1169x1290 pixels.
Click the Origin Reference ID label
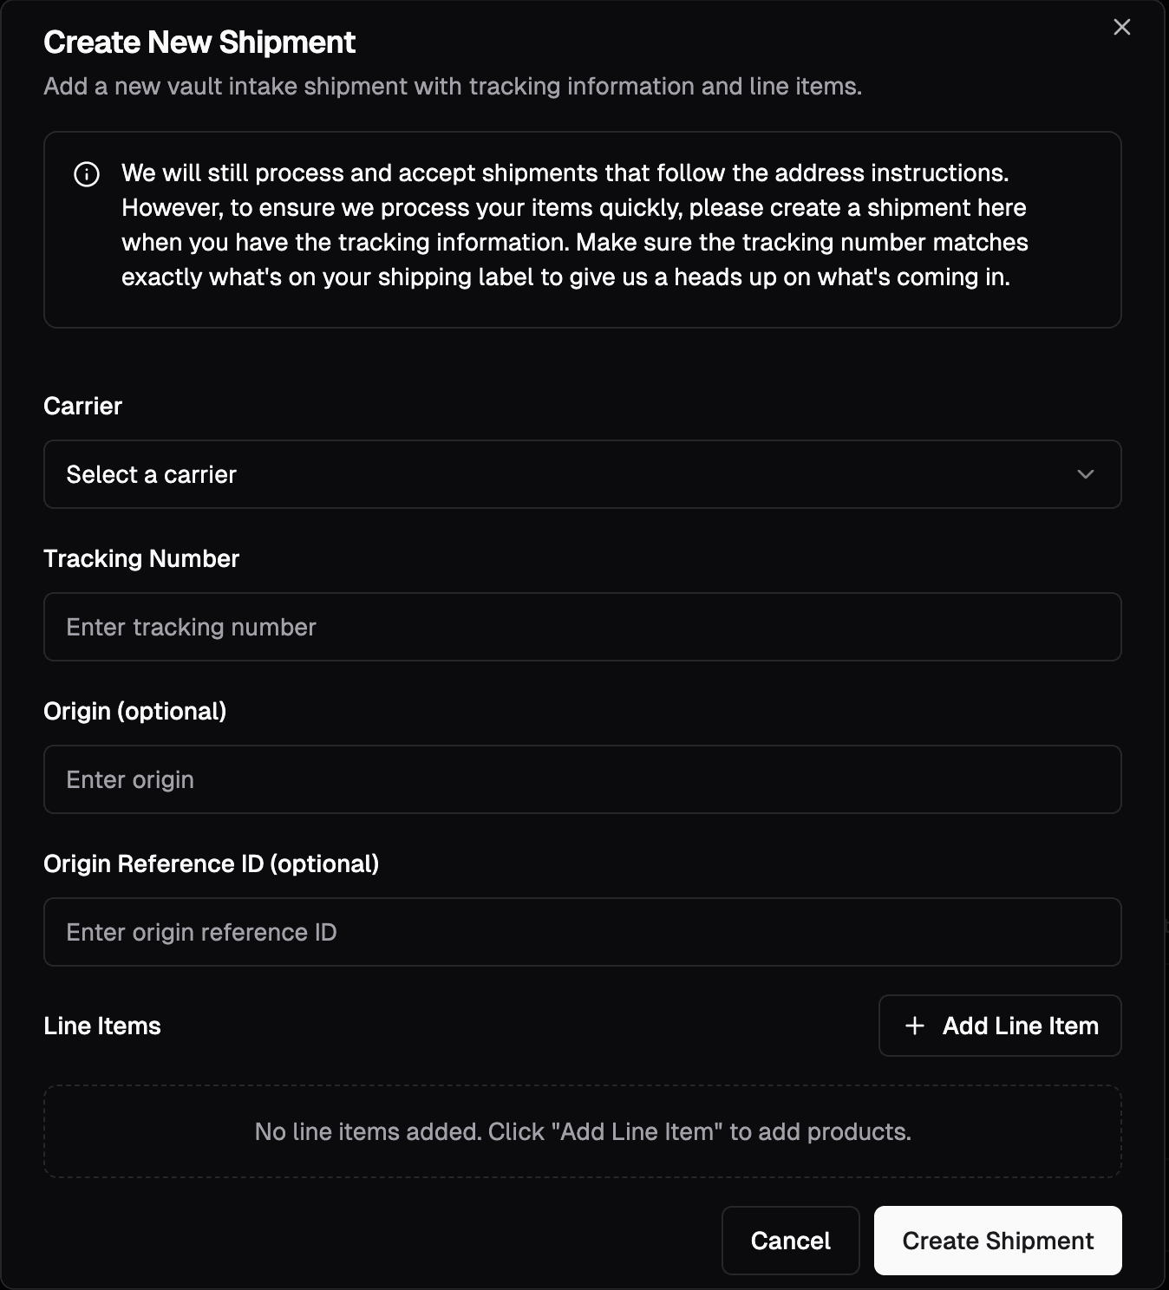tap(212, 863)
